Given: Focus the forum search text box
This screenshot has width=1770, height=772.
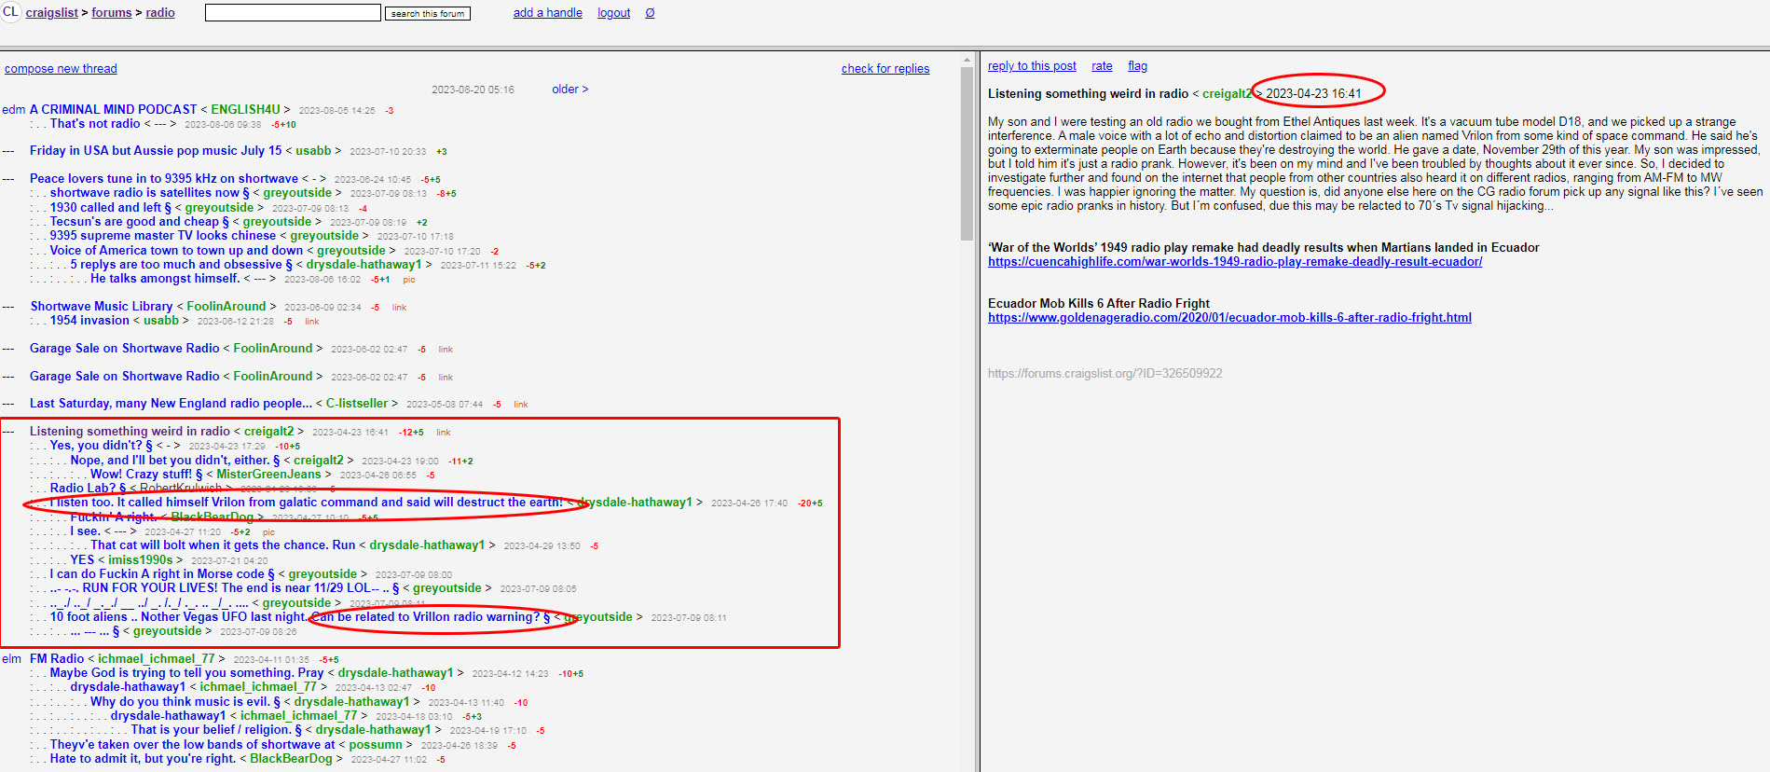Looking at the screenshot, I should click(293, 13).
